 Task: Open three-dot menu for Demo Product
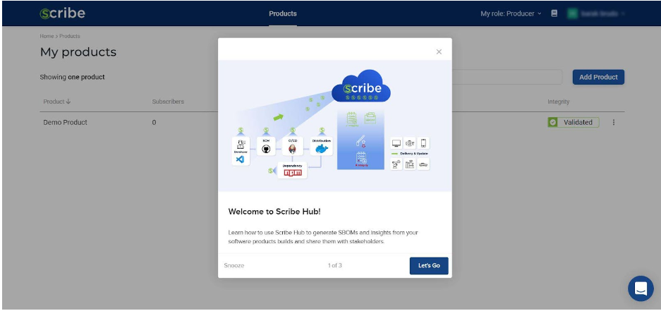613,122
